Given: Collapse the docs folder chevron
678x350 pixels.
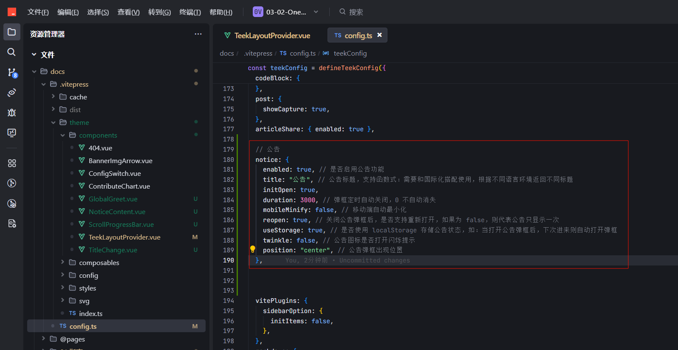Looking at the screenshot, I should pos(34,71).
